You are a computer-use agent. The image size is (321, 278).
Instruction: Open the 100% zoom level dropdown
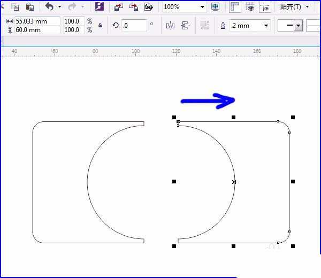point(202,7)
